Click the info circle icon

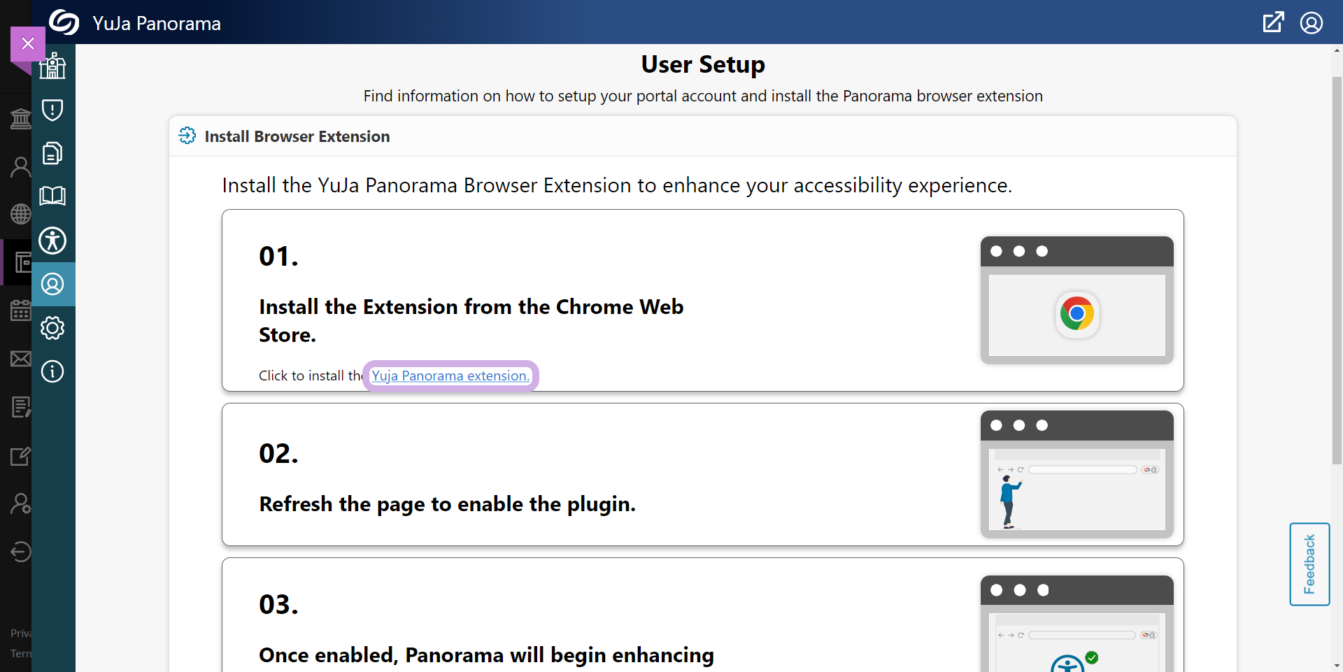coord(52,371)
